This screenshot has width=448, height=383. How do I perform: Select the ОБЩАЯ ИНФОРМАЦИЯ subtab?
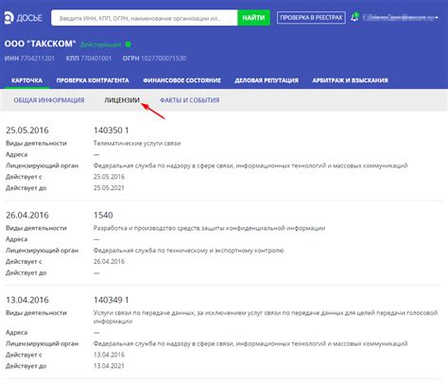tap(49, 100)
